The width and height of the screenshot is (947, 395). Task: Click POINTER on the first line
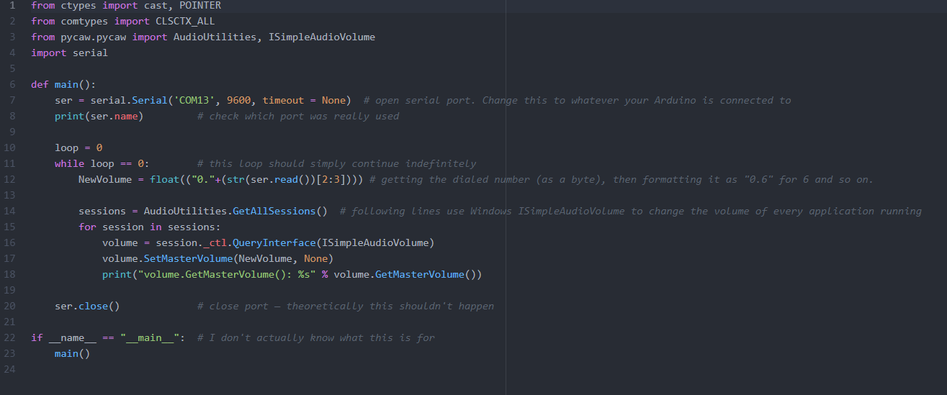tap(200, 5)
